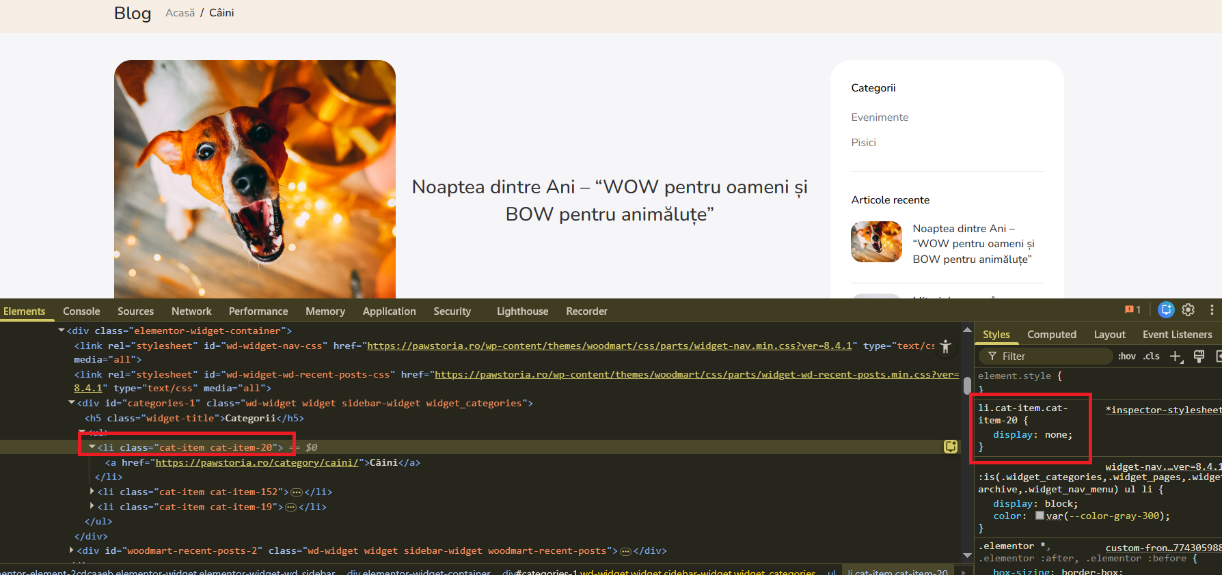The width and height of the screenshot is (1222, 575).
Task: Open the Recorder tab
Action: point(586,311)
